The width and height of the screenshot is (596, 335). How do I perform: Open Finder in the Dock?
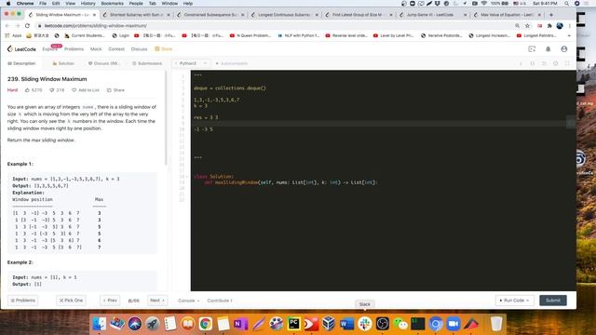(x=100, y=324)
